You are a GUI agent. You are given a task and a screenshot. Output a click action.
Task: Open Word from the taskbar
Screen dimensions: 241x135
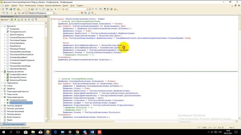92,132
